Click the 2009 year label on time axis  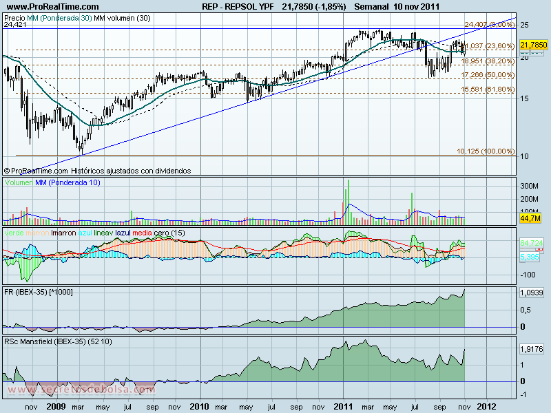click(x=56, y=407)
